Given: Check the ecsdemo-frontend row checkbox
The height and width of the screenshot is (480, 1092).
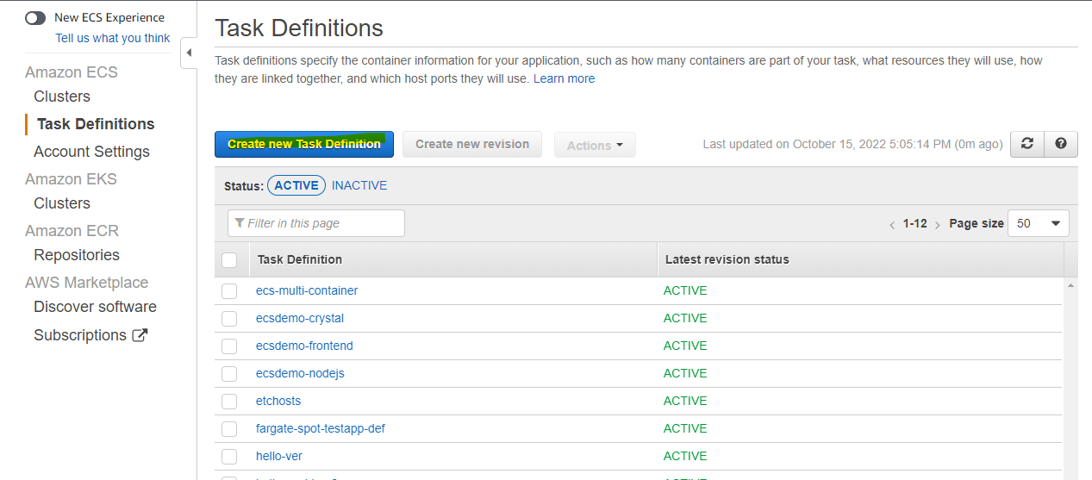Looking at the screenshot, I should (229, 346).
